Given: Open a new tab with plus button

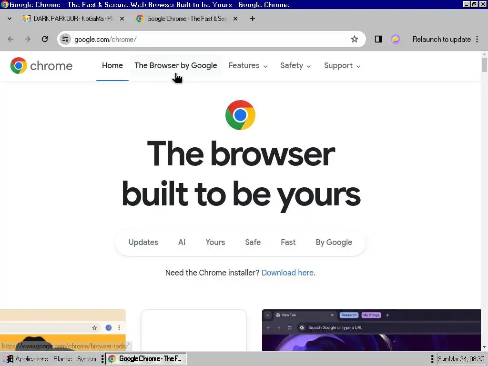Looking at the screenshot, I should coord(253,19).
